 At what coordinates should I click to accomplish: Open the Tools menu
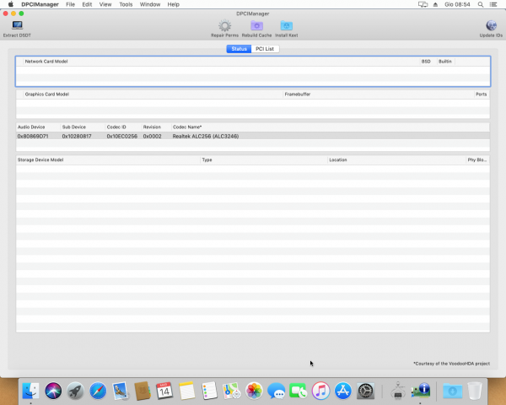(126, 4)
